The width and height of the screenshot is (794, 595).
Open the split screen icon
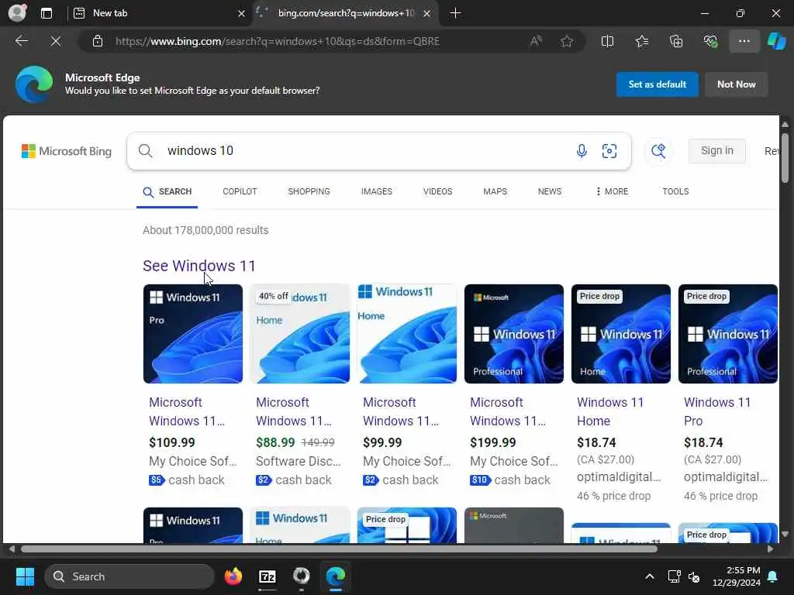pos(607,41)
